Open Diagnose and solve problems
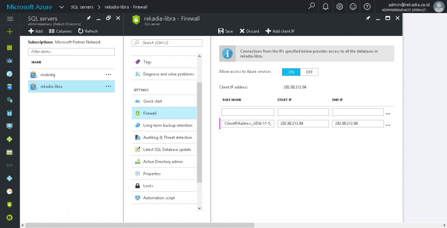The height and width of the screenshot is (228, 447). pos(164,74)
